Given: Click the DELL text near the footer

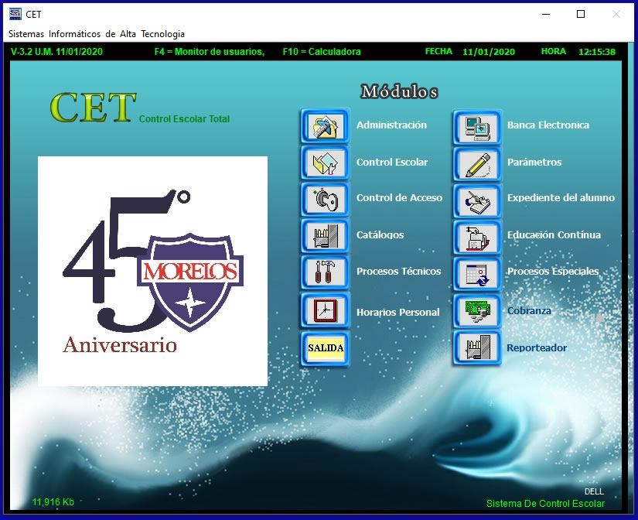Looking at the screenshot, I should click(594, 491).
